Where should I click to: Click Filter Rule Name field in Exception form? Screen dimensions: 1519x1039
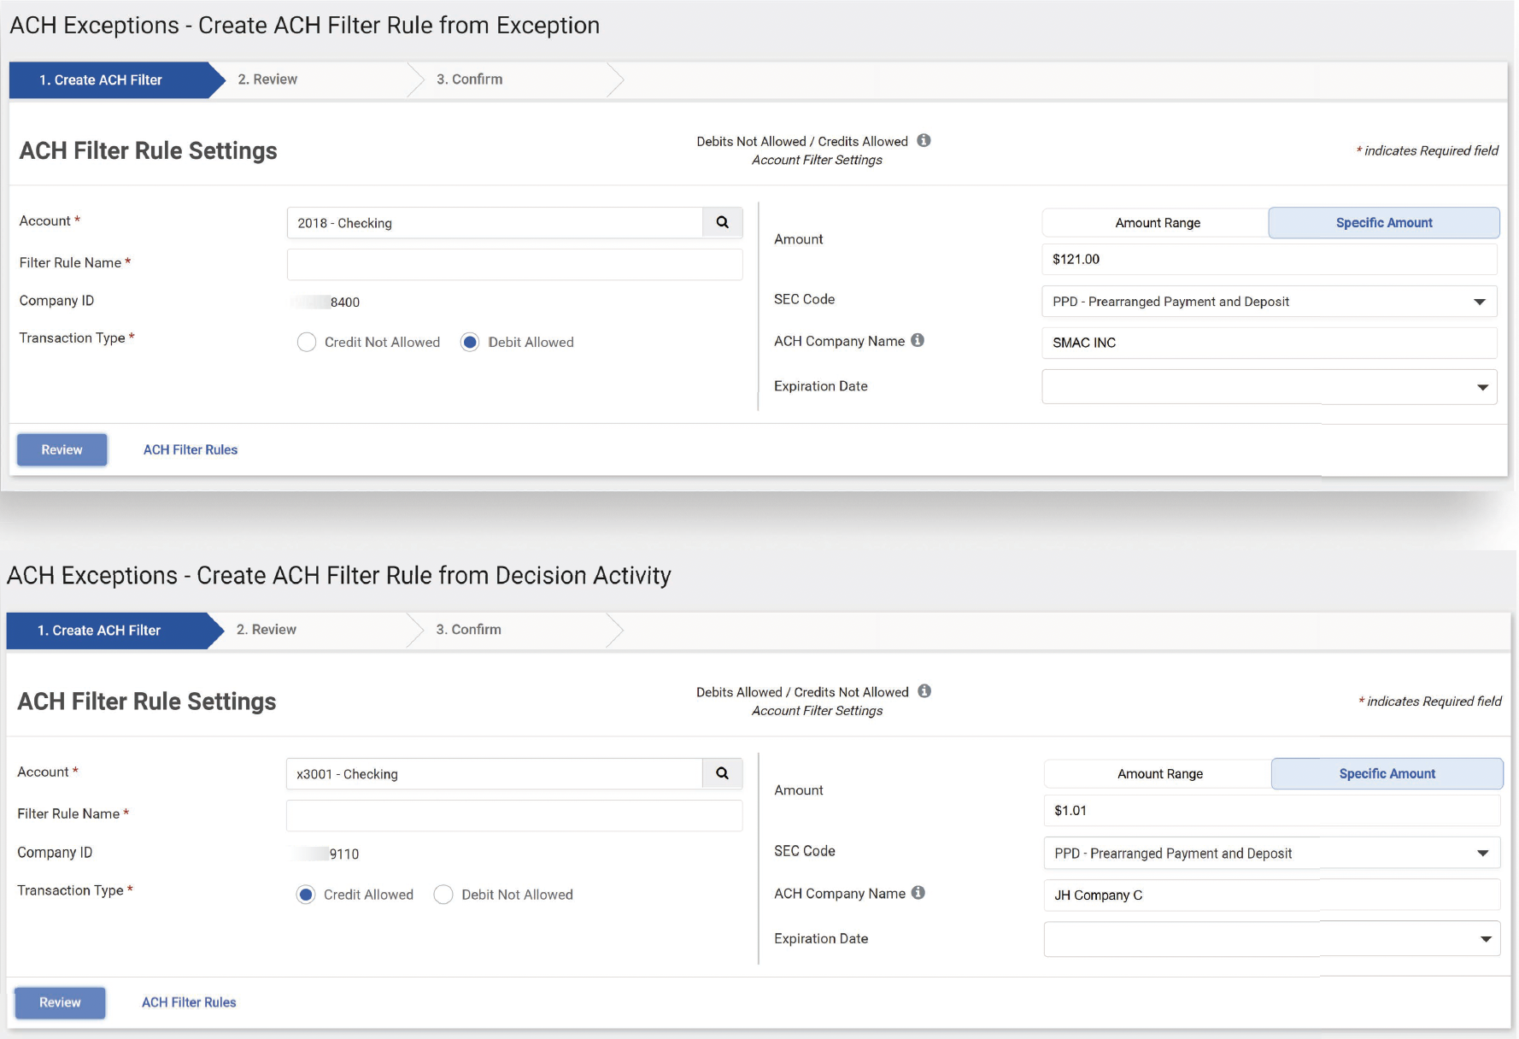point(514,264)
